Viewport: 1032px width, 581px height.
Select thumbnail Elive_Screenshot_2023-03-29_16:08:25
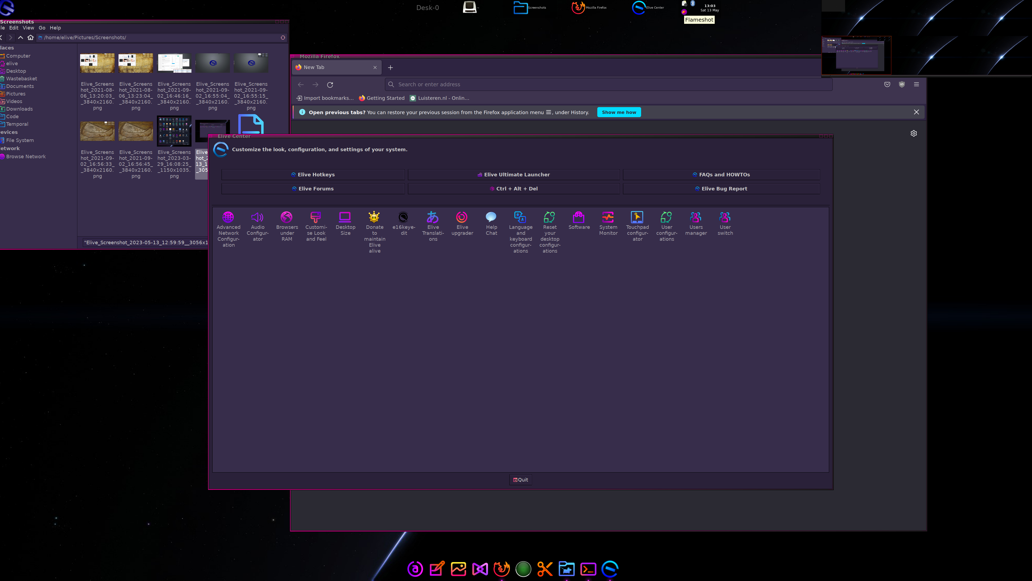pos(174,131)
